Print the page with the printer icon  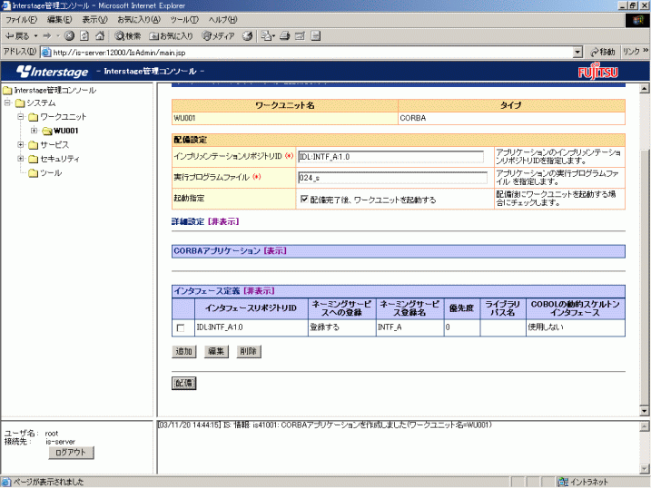click(x=285, y=36)
